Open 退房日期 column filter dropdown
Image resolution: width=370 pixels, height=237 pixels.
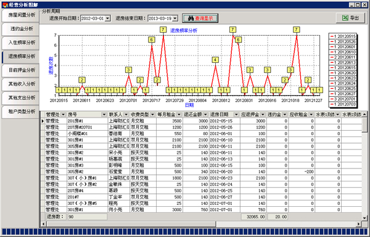[236, 114]
